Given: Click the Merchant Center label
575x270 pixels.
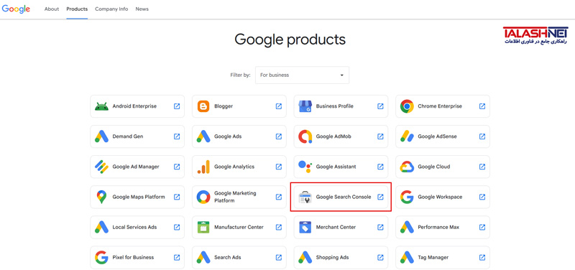Looking at the screenshot, I should click(336, 227).
